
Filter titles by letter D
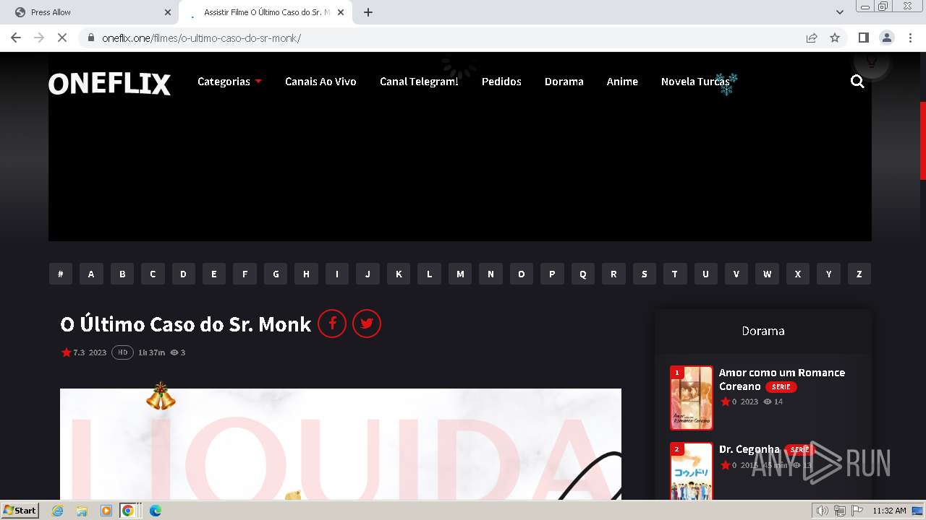click(183, 274)
